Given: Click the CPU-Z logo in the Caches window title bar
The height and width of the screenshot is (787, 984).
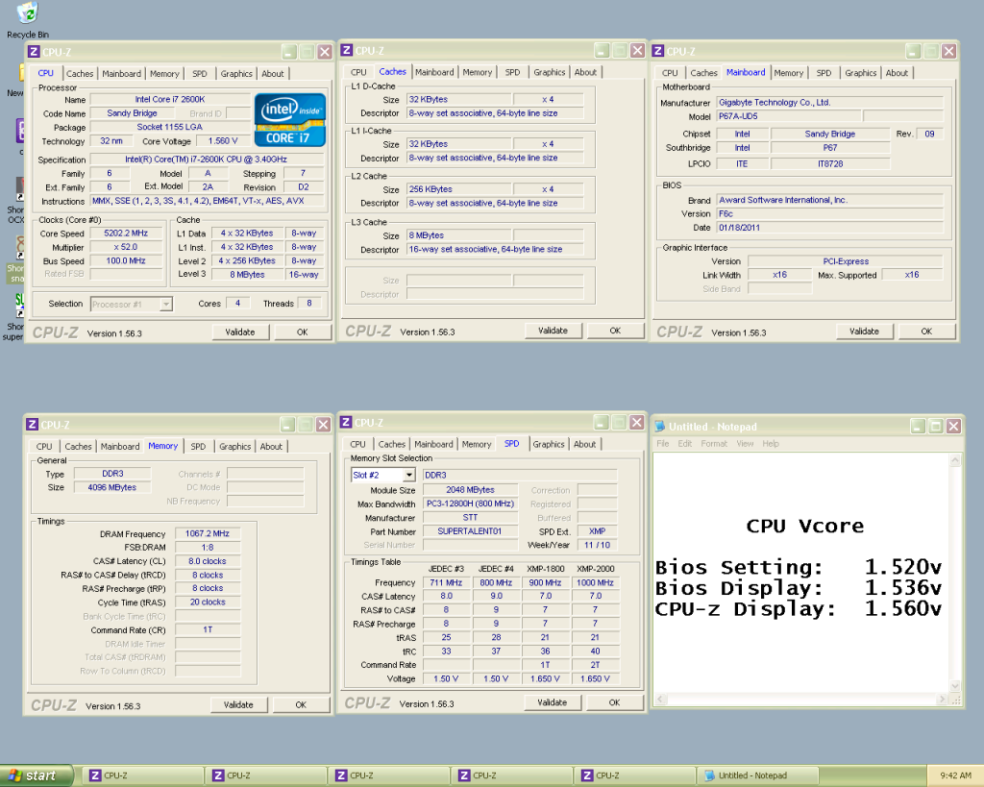Looking at the screenshot, I should tap(346, 50).
